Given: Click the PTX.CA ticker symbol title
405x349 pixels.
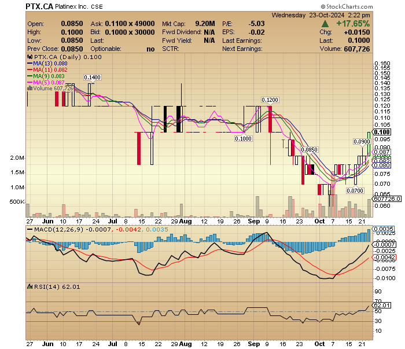Looking at the screenshot, I should click(39, 6).
